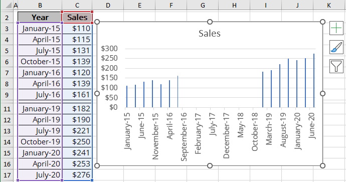The image size is (346, 182).
Task: Click the $120 sales cell
Action: pos(77,73)
